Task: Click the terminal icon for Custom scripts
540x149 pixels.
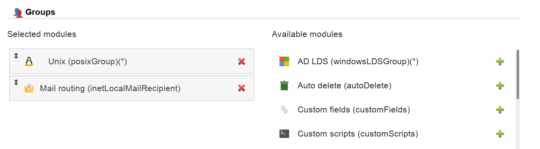Action: point(284,134)
